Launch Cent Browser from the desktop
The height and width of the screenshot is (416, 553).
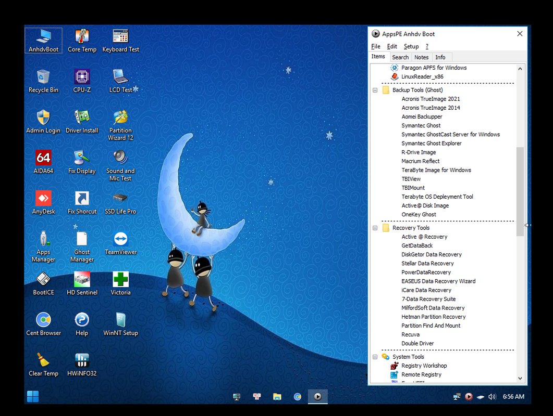point(43,324)
